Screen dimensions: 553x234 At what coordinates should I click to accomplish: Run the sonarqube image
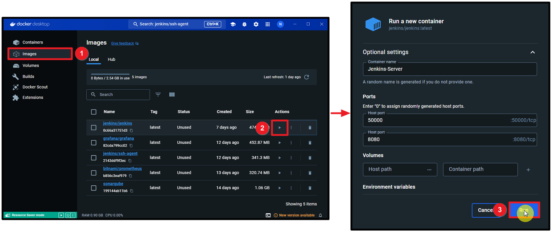[280, 188]
